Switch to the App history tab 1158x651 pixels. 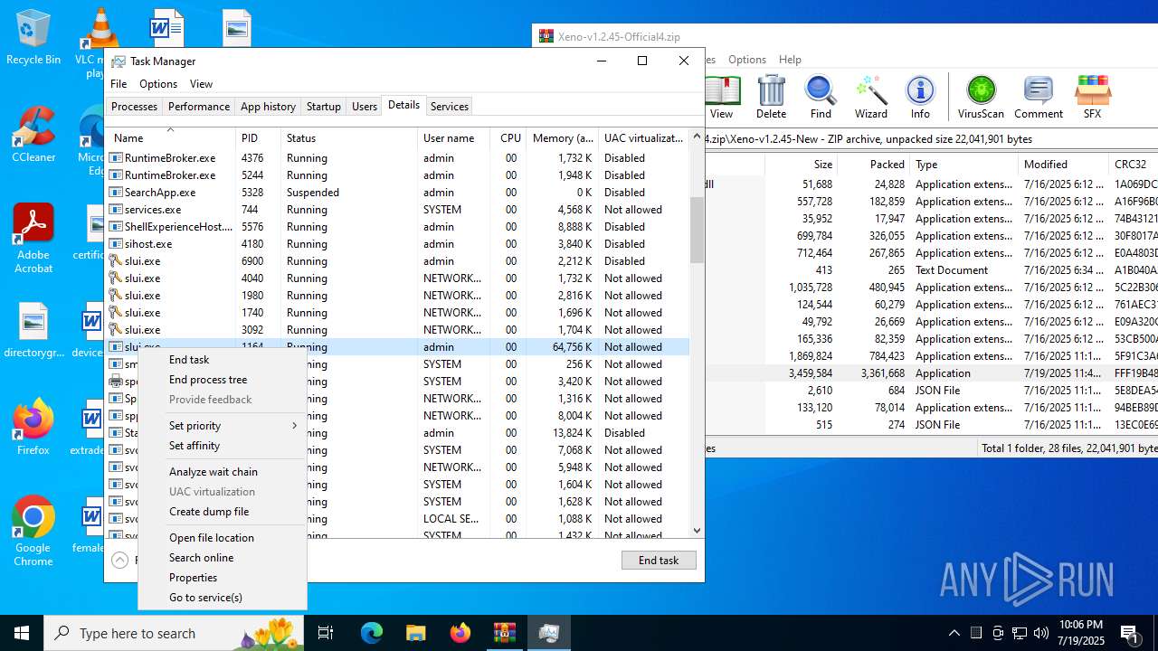pos(268,107)
